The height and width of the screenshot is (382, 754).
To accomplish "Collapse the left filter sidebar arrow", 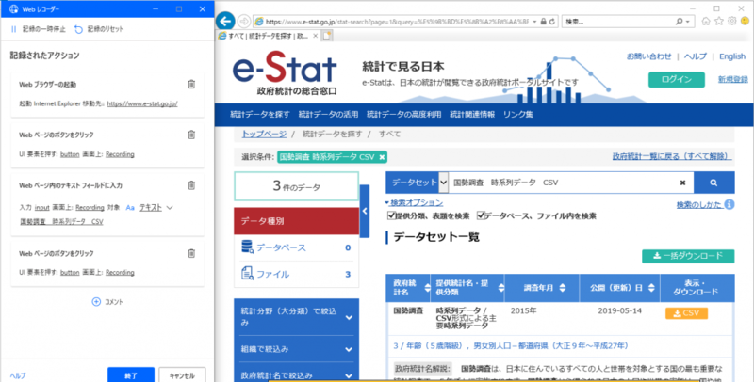I will pos(365,211).
